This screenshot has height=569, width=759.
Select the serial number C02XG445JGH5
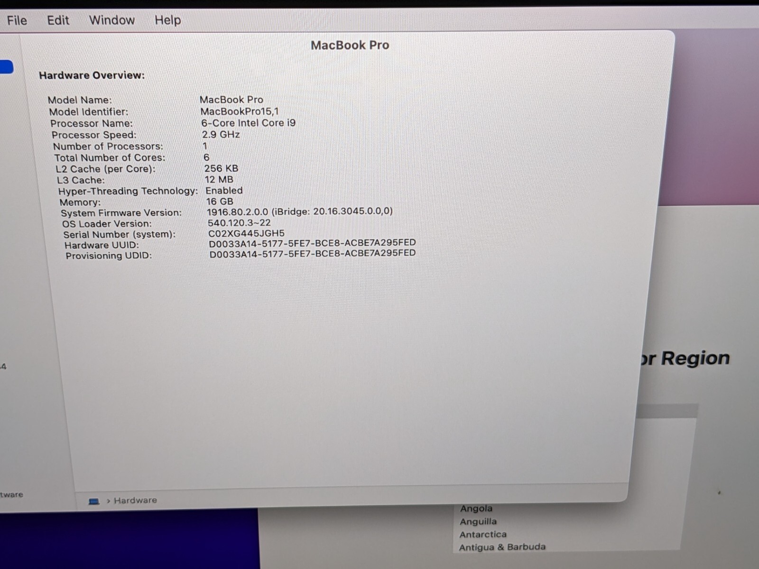coord(247,233)
